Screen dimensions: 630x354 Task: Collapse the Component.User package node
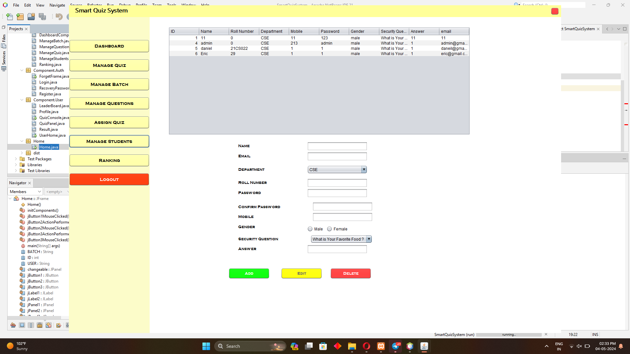[x=22, y=100]
